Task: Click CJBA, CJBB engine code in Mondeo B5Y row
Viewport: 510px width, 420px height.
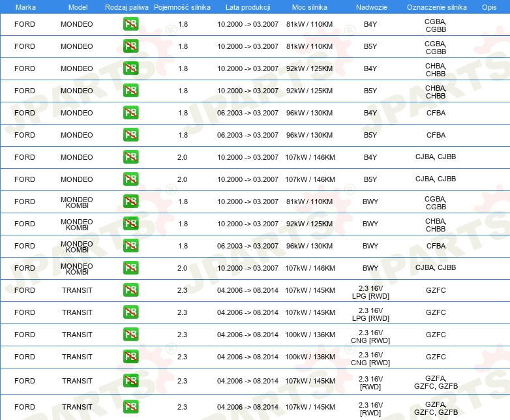Action: point(436,179)
